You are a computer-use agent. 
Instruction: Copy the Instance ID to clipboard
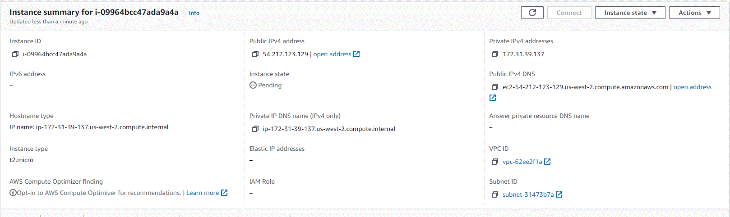point(15,54)
